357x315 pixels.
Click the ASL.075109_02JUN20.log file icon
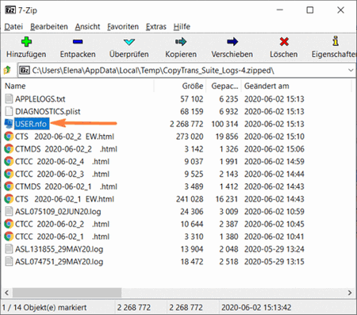[x=9, y=211]
